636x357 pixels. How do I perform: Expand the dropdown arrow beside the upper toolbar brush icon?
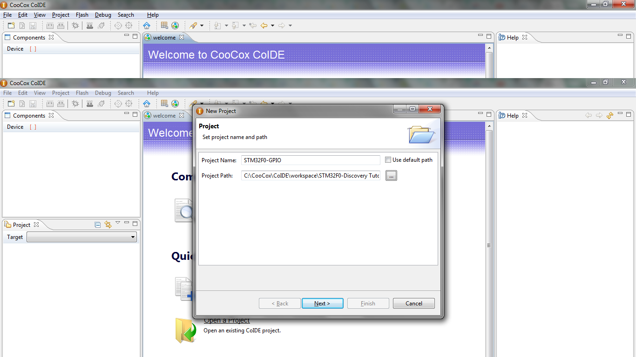[x=202, y=26]
